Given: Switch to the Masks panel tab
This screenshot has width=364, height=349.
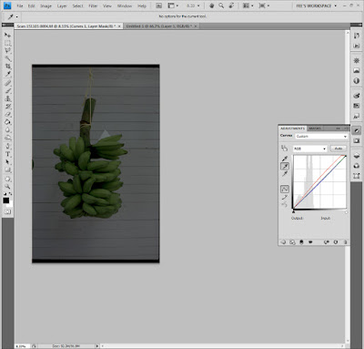Looking at the screenshot, I should [315, 128].
